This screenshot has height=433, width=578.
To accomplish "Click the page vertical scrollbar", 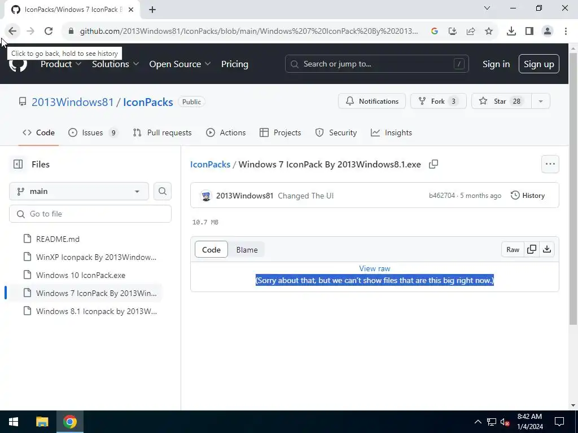I will tap(573, 189).
